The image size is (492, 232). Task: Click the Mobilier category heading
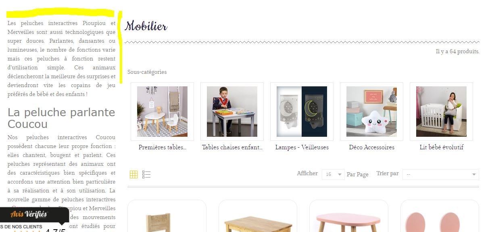click(146, 26)
